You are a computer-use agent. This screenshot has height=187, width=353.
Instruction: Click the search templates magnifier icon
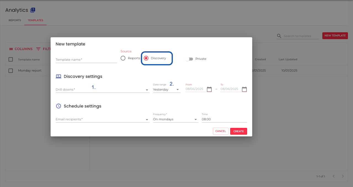[279, 36]
